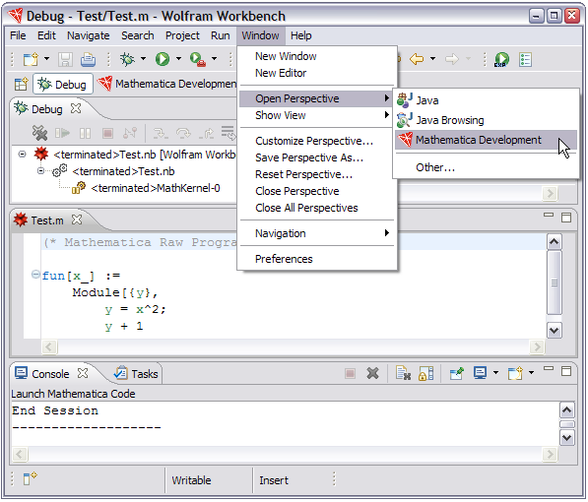Click the EXP run icon in toolbar
Viewport: 588px width, 502px height.
pyautogui.click(x=501, y=59)
